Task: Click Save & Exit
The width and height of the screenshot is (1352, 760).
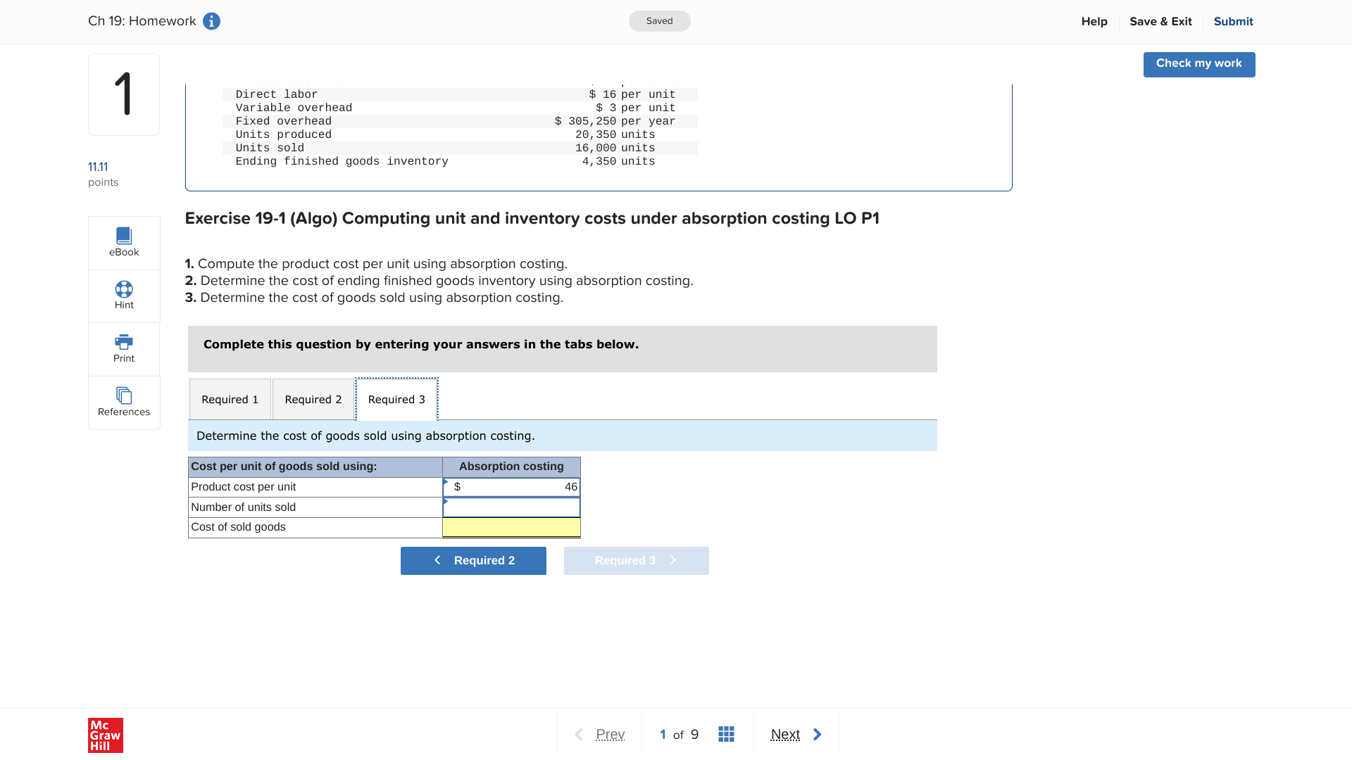Action: tap(1160, 21)
